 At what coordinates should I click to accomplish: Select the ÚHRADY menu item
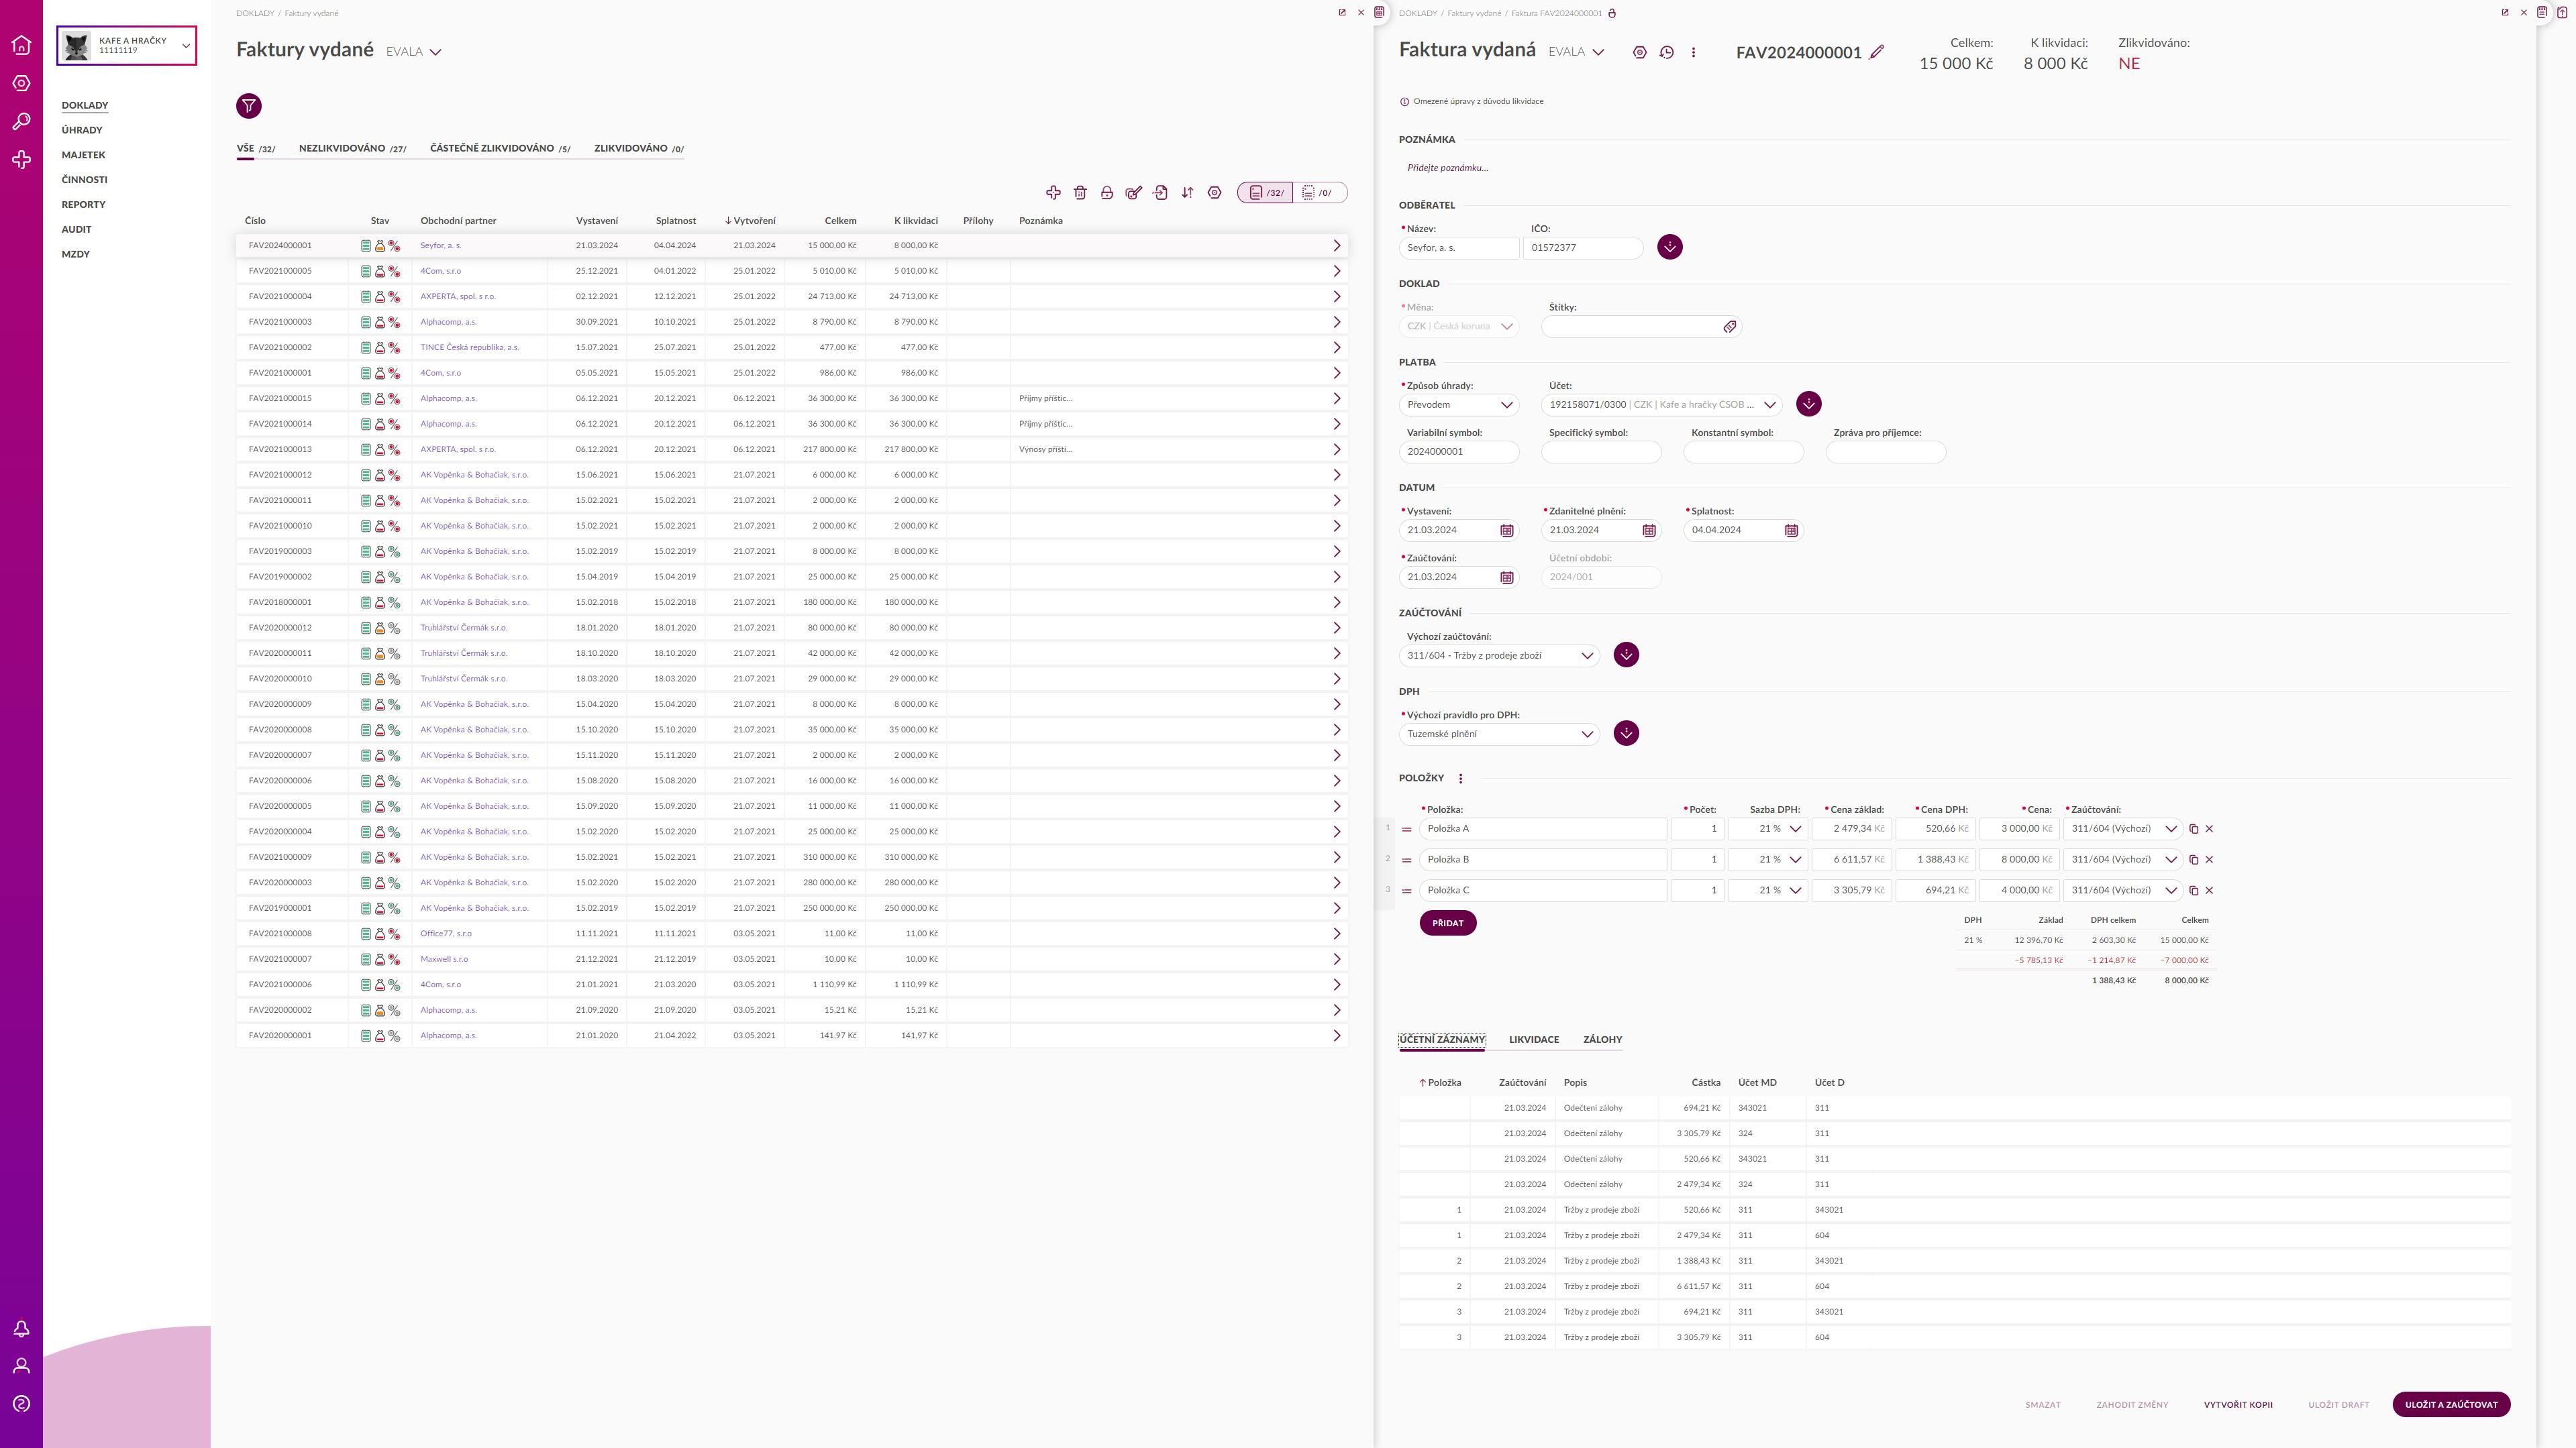82,130
